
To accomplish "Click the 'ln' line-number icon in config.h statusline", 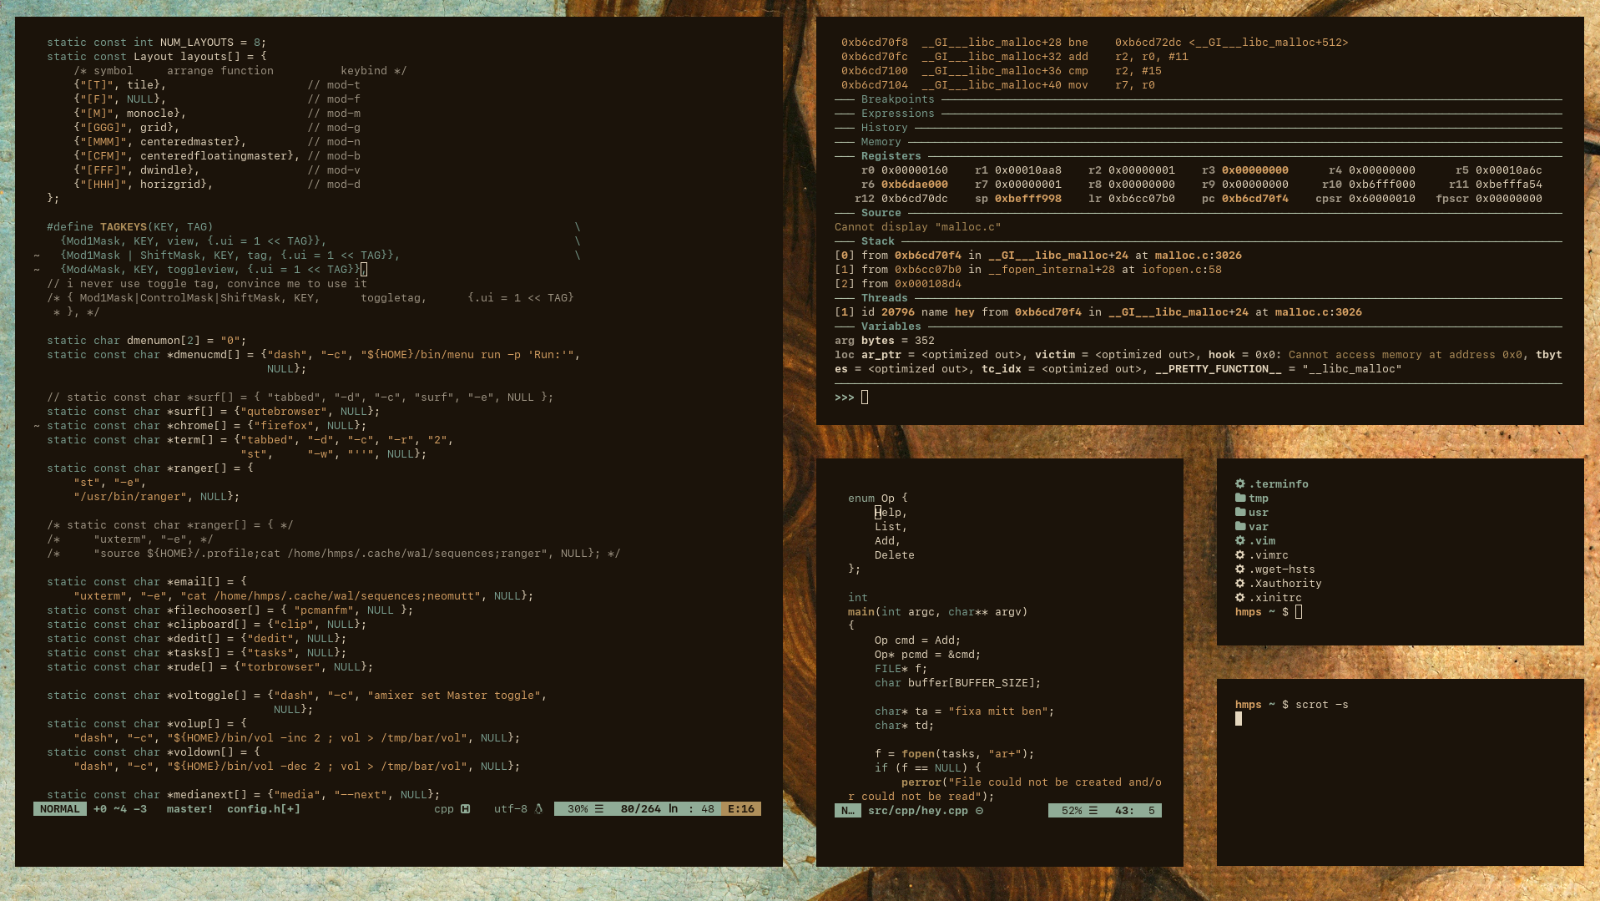I will point(673,808).
